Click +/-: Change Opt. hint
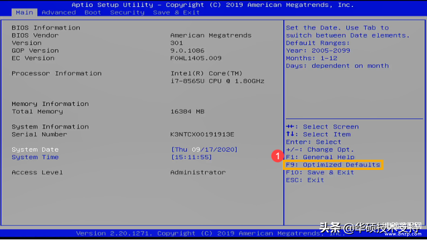Viewport: 427px width, 241px height. click(320, 150)
